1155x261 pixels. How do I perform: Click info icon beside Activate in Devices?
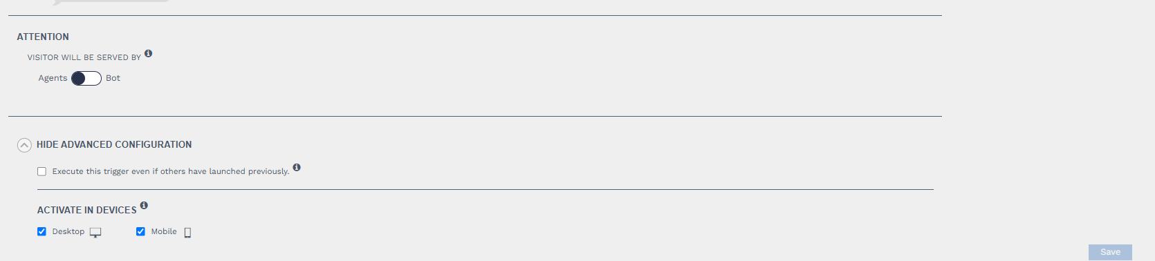144,205
